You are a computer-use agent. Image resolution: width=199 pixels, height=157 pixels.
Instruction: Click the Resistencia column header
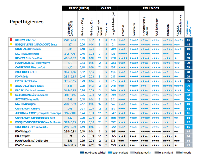click(x=134, y=30)
